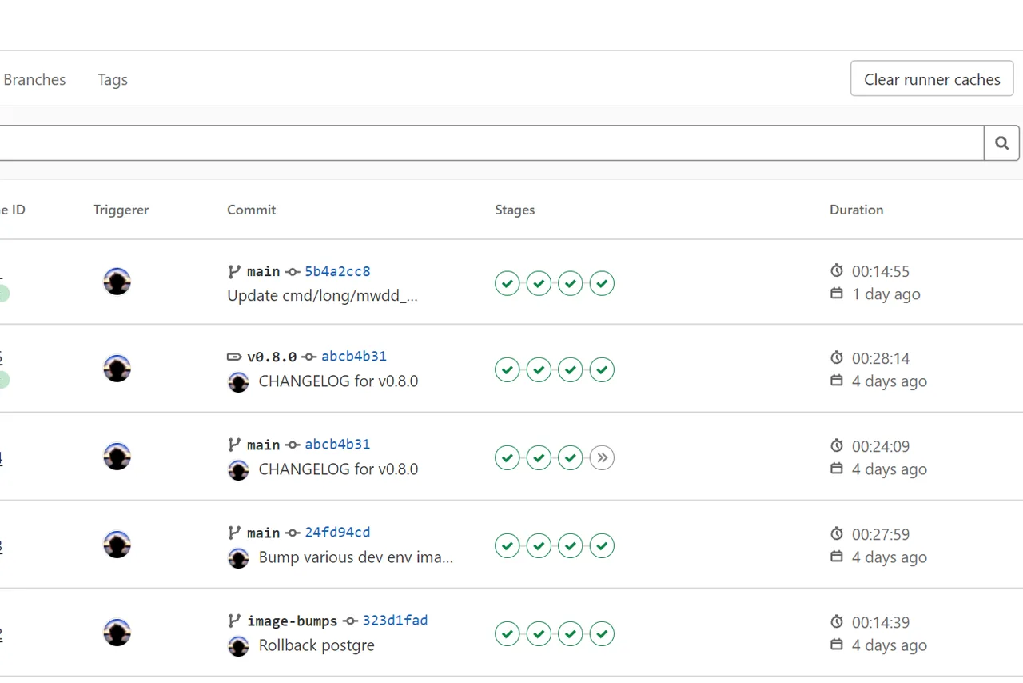The height and width of the screenshot is (683, 1023).
Task: Show first stage of v0.8.0 pipeline
Action: click(508, 369)
